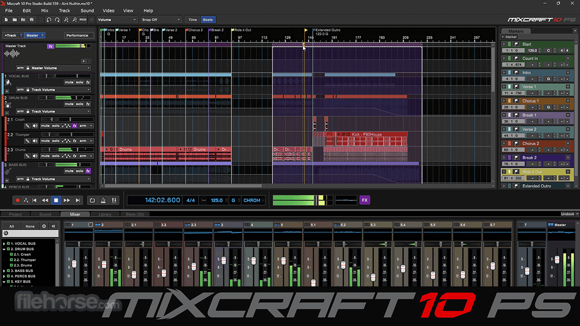
Task: Click the New Project icon in toolbar
Action: [6, 20]
